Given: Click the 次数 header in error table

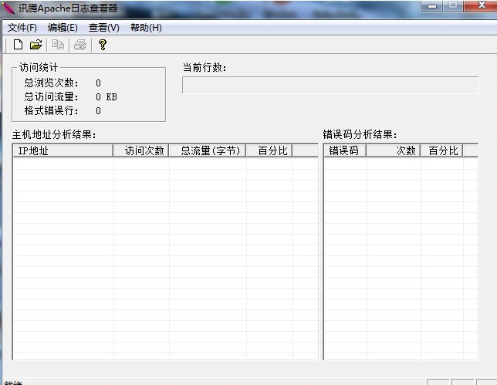Looking at the screenshot, I should click(394, 150).
